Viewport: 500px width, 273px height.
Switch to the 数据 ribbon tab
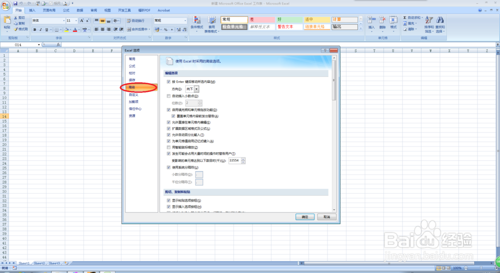pyautogui.click(x=79, y=10)
